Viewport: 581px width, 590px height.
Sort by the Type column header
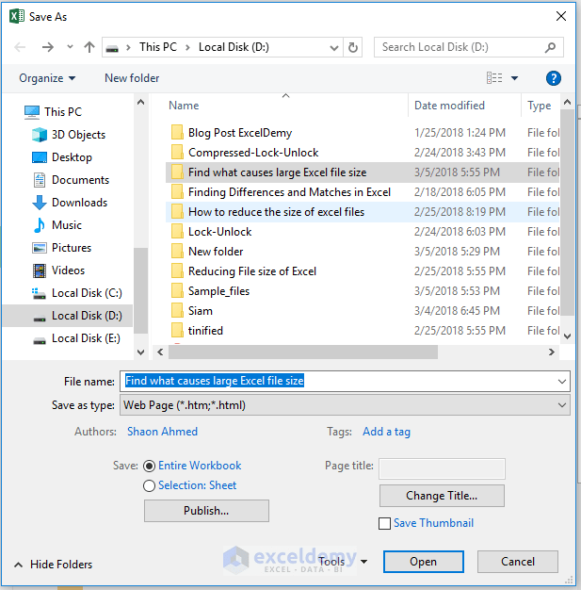click(x=540, y=106)
